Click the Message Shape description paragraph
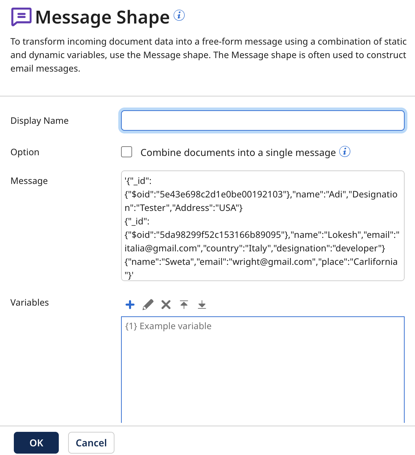This screenshot has height=455, width=415. (x=207, y=55)
